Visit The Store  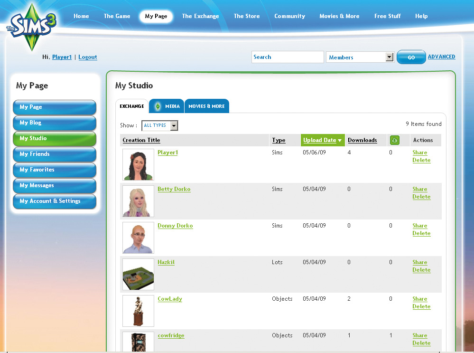tap(247, 16)
